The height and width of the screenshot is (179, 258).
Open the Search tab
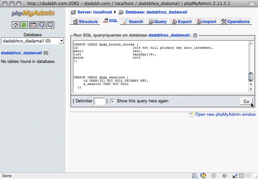pyautogui.click(x=133, y=22)
